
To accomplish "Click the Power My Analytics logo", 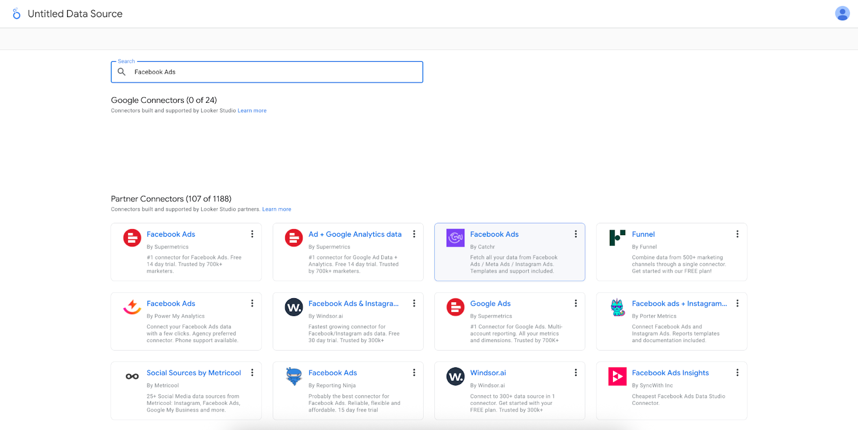I will coord(132,307).
